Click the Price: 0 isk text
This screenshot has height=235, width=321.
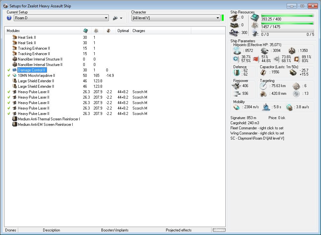click(277, 118)
